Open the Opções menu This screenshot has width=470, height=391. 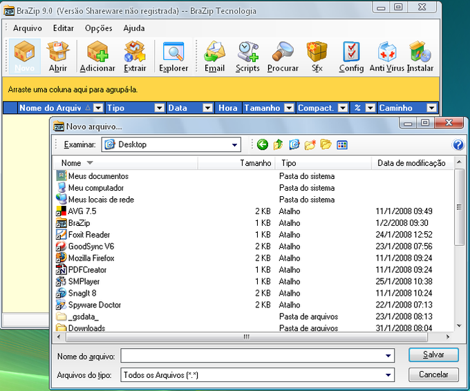[98, 28]
